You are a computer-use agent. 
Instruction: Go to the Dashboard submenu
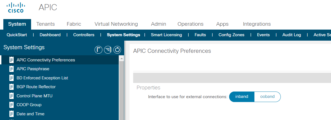click(x=50, y=35)
